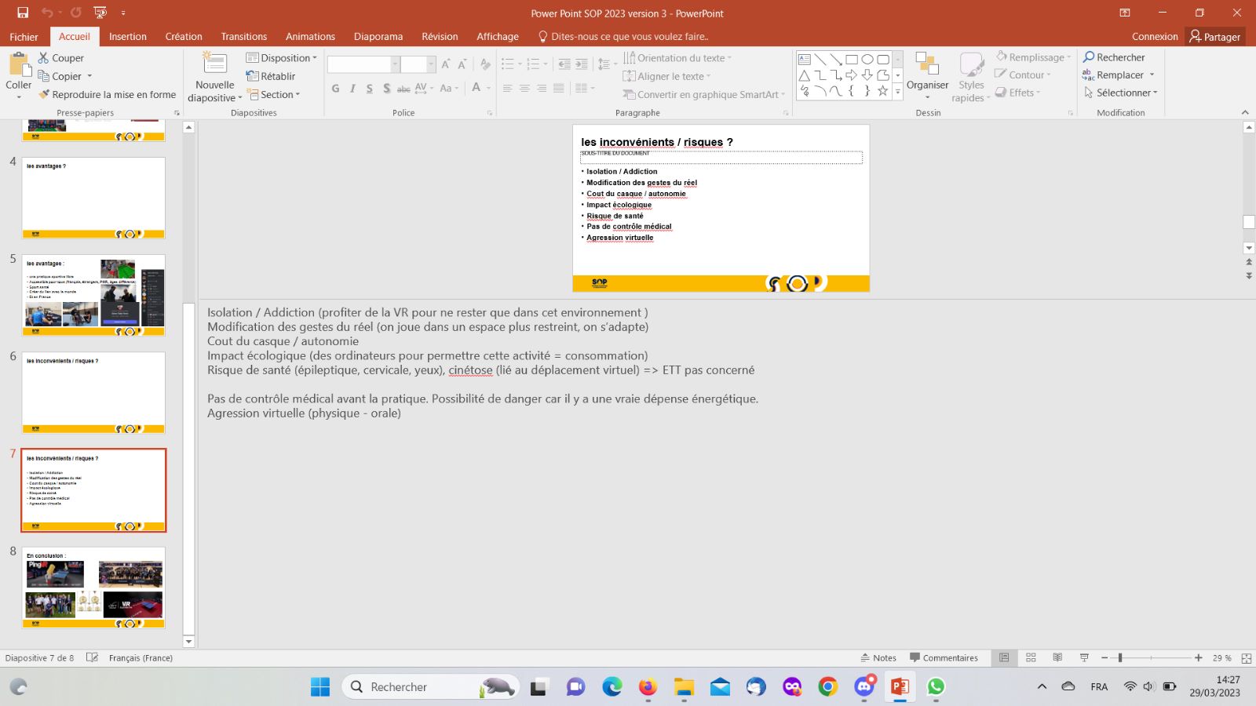Toggle bold formatting (G)

point(335,89)
